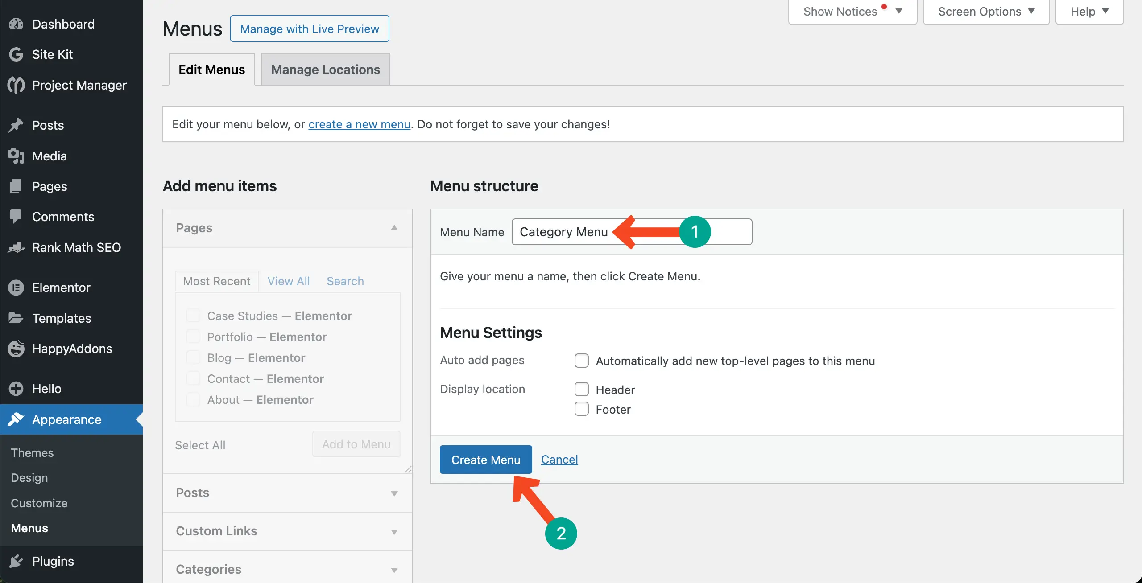Click the Media library icon
The width and height of the screenshot is (1142, 583).
click(16, 156)
